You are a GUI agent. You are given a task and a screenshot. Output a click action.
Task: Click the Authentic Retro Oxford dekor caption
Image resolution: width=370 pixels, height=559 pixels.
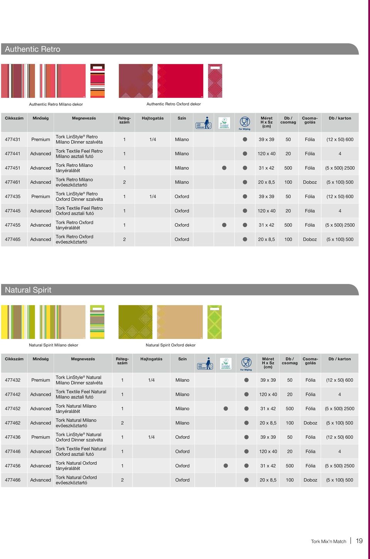(174, 104)
